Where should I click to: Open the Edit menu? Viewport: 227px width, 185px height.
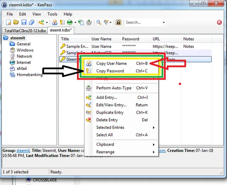tap(23, 14)
